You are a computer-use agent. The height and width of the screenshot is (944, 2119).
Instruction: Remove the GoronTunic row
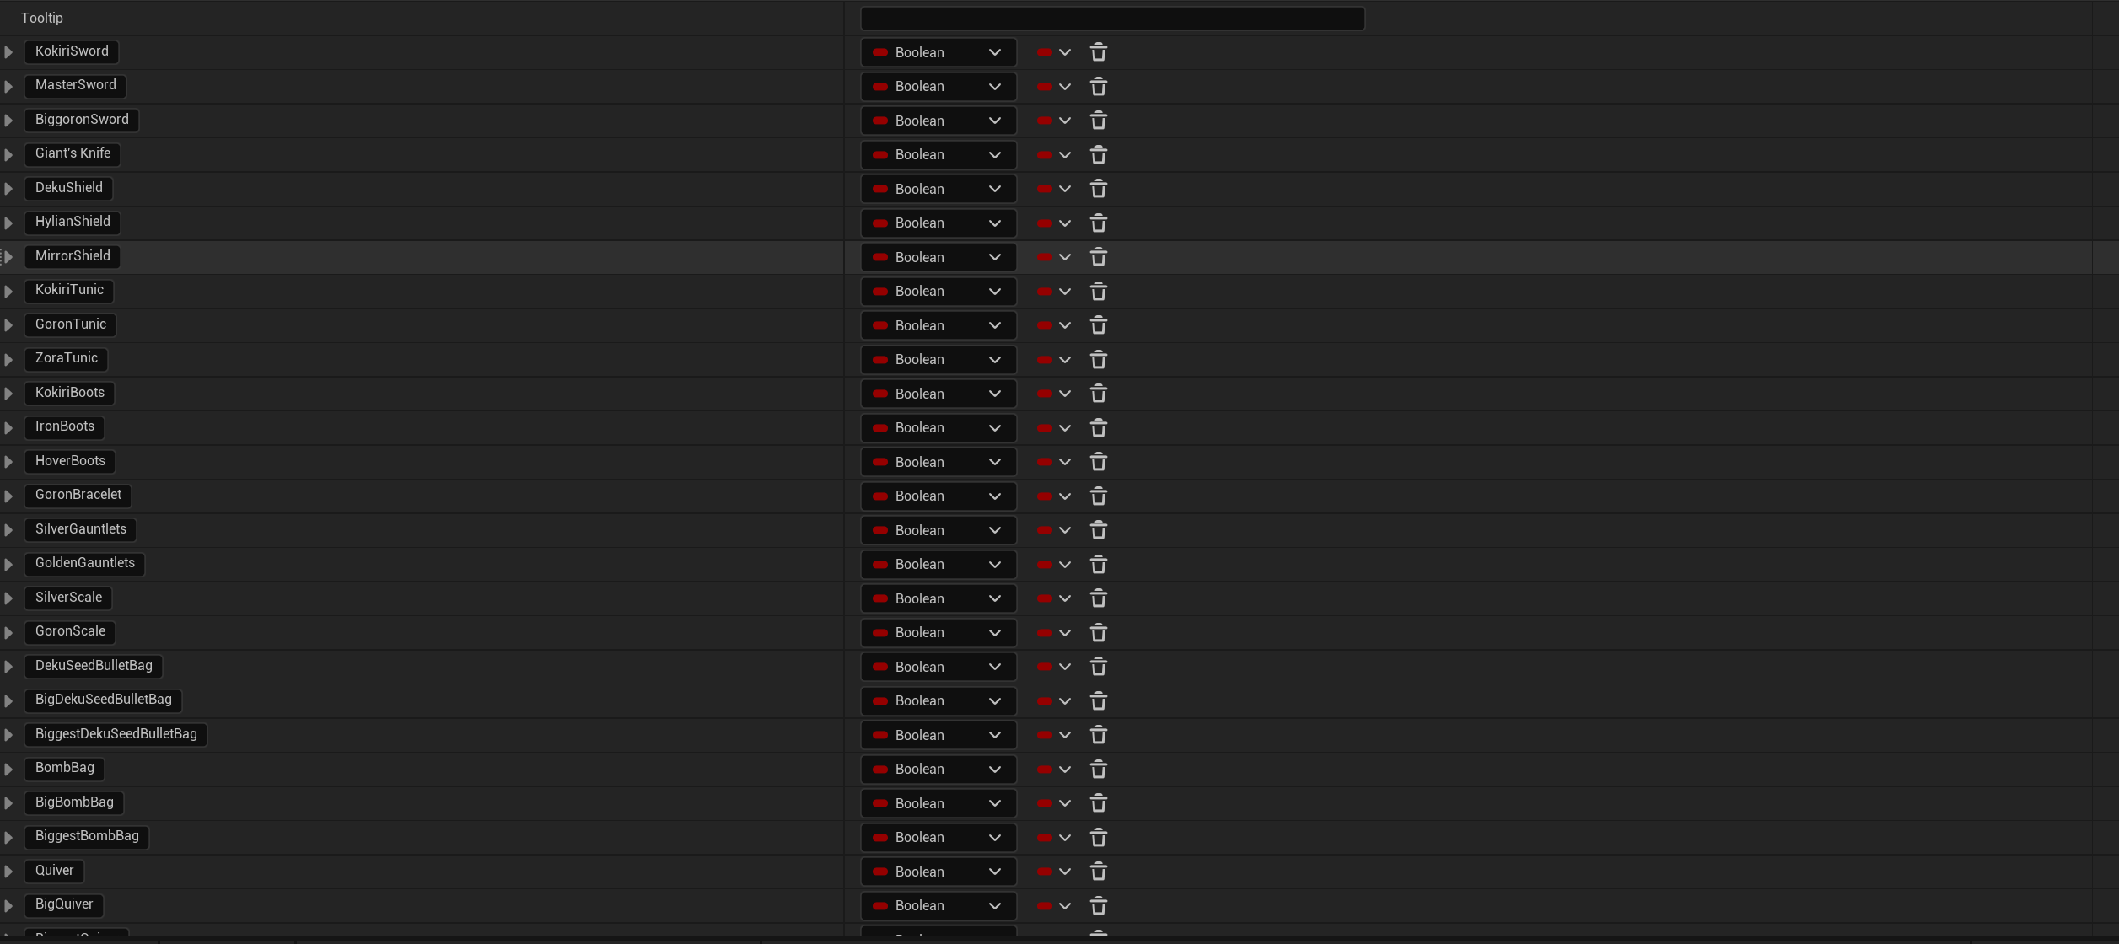pyautogui.click(x=1098, y=325)
